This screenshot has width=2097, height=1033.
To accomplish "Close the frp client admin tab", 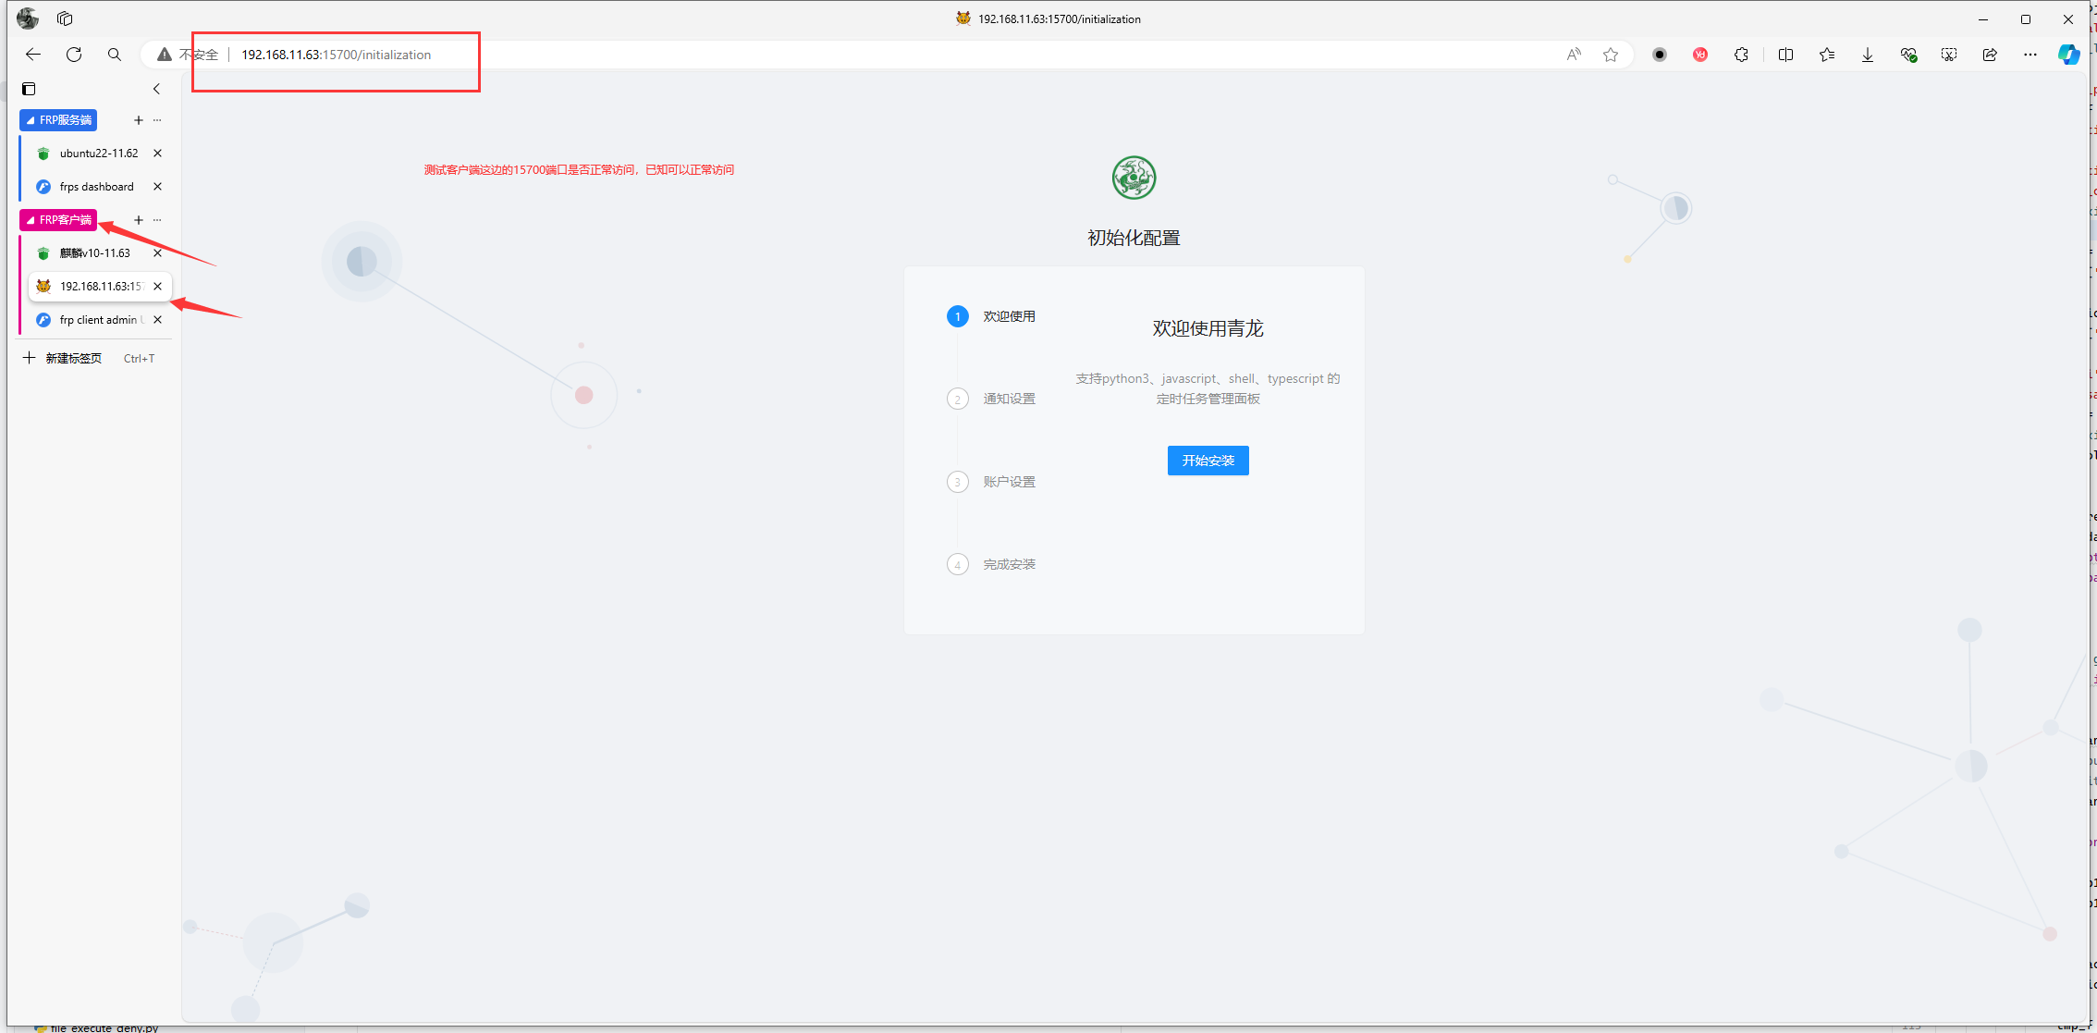I will click(x=157, y=320).
